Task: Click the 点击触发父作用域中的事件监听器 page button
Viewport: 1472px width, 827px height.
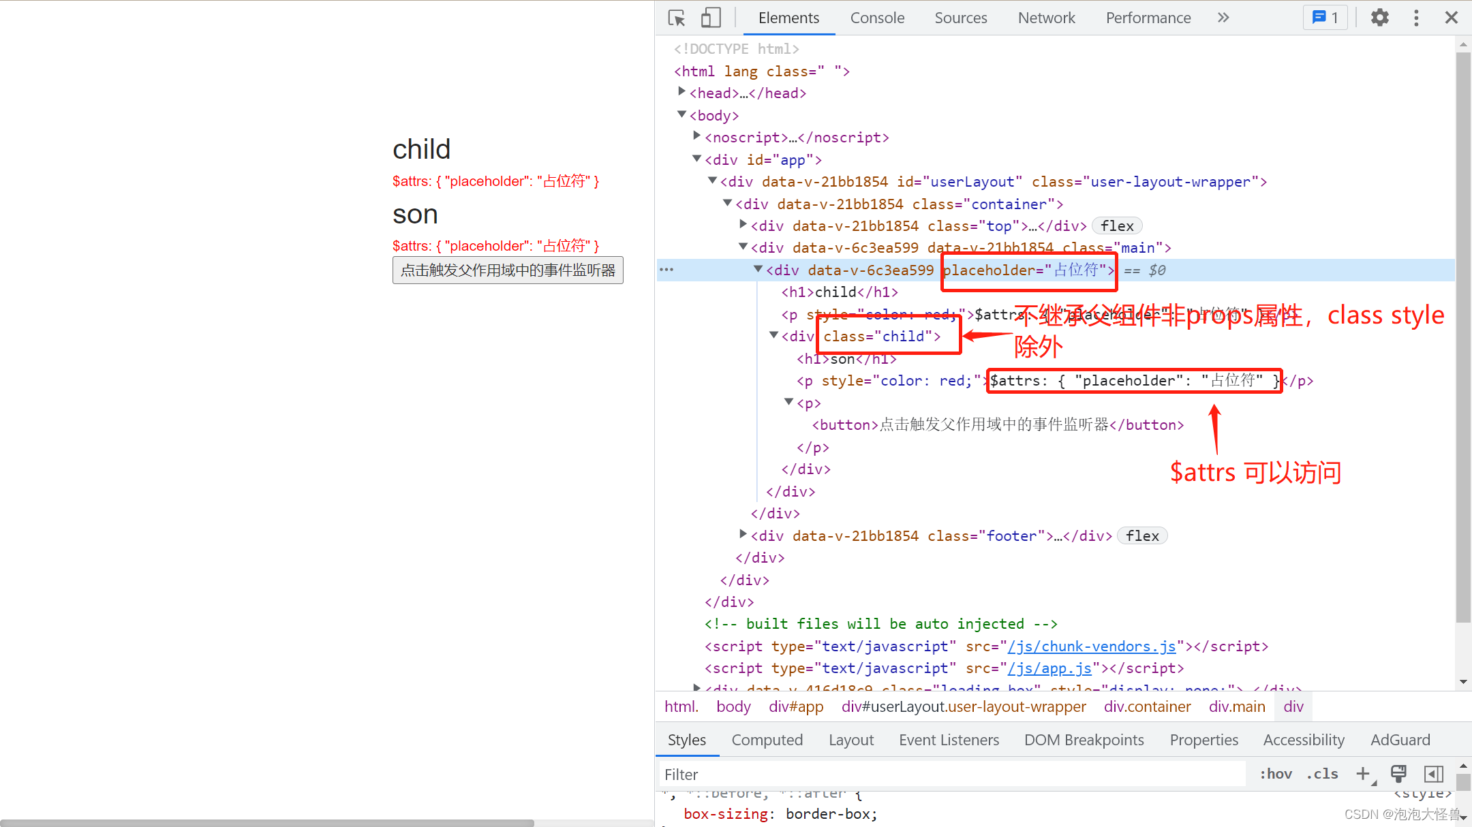Action: click(x=508, y=270)
